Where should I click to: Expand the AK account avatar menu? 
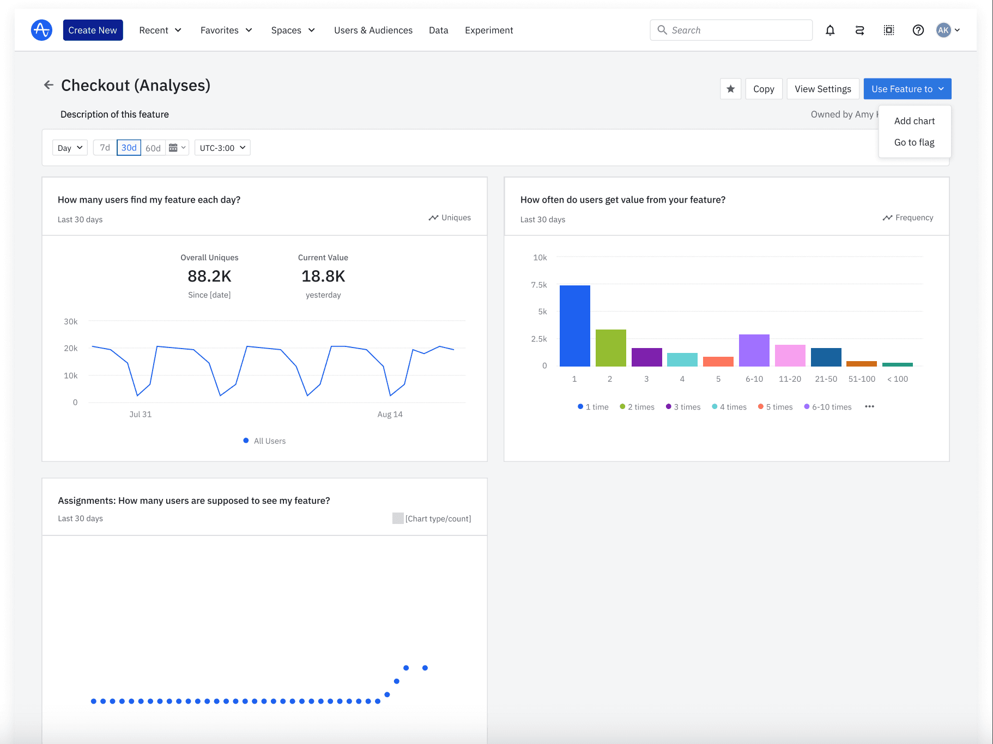coord(947,30)
